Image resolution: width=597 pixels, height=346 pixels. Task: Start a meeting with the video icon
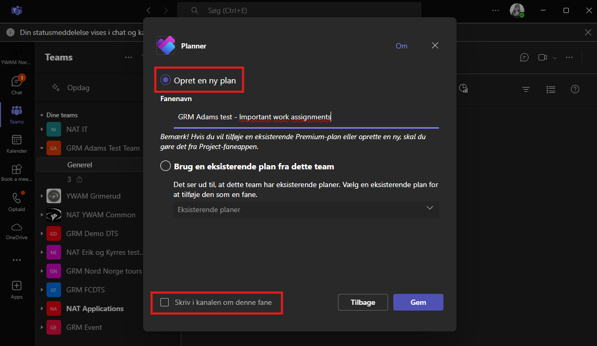coord(543,57)
